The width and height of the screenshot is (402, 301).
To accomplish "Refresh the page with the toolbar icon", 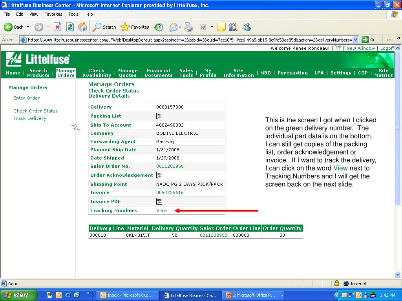I will pyautogui.click(x=70, y=27).
